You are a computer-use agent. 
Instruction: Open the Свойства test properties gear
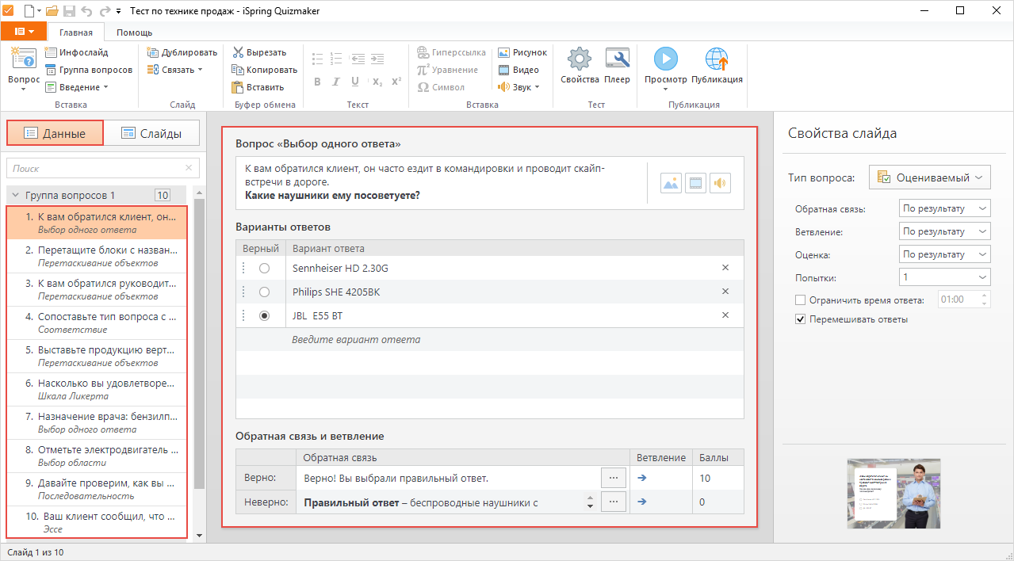pyautogui.click(x=580, y=59)
